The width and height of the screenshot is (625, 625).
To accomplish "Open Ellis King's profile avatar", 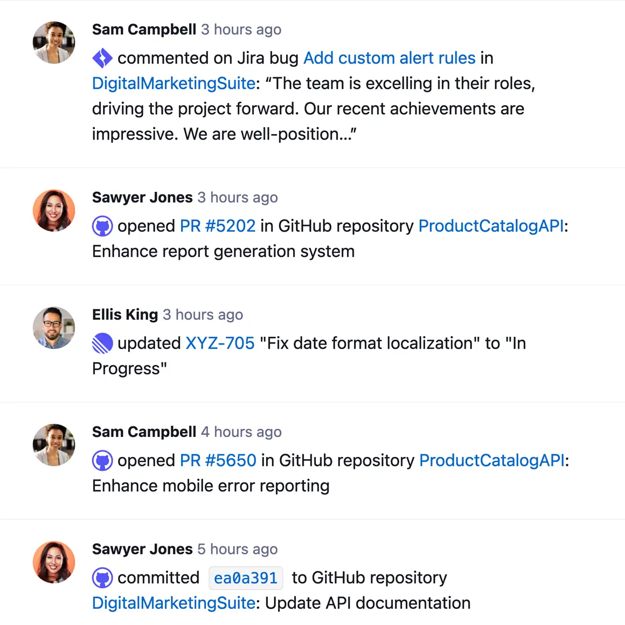I will [x=53, y=328].
